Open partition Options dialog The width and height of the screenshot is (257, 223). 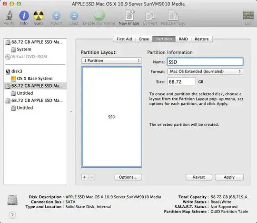128,177
